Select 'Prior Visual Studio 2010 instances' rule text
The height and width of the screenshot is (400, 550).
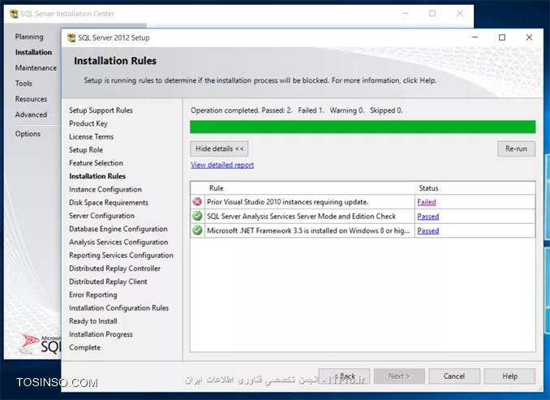point(287,202)
